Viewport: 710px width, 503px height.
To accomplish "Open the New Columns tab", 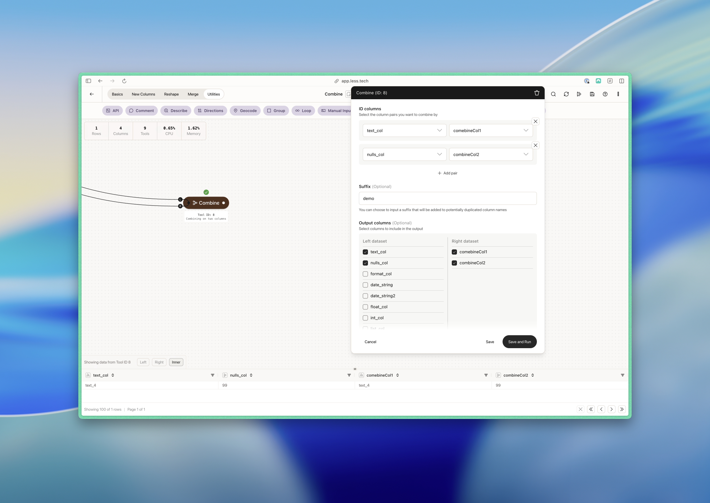I will tap(143, 94).
